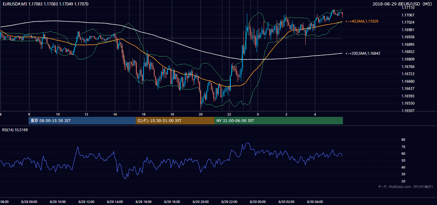The height and width of the screenshot is (205, 437).
Task: Click RSI scale value 50
Action: [x=403, y=160]
